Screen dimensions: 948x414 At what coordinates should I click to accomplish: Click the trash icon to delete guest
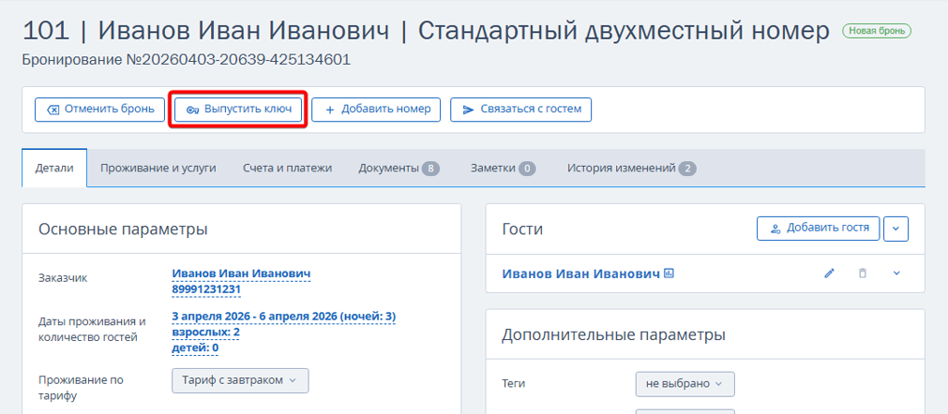click(x=863, y=274)
